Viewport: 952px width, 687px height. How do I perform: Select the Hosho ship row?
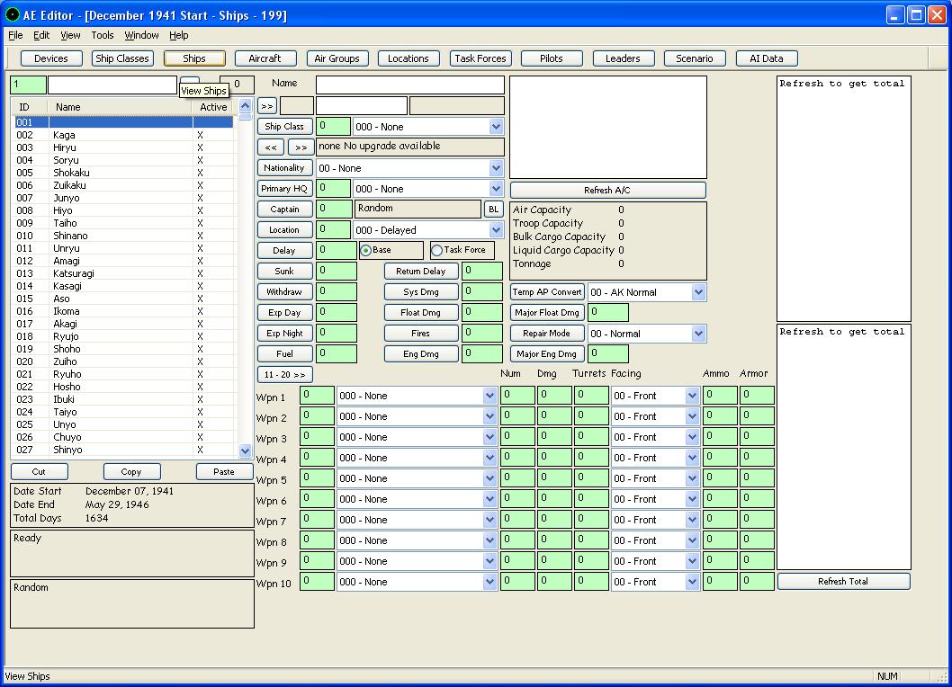(124, 387)
